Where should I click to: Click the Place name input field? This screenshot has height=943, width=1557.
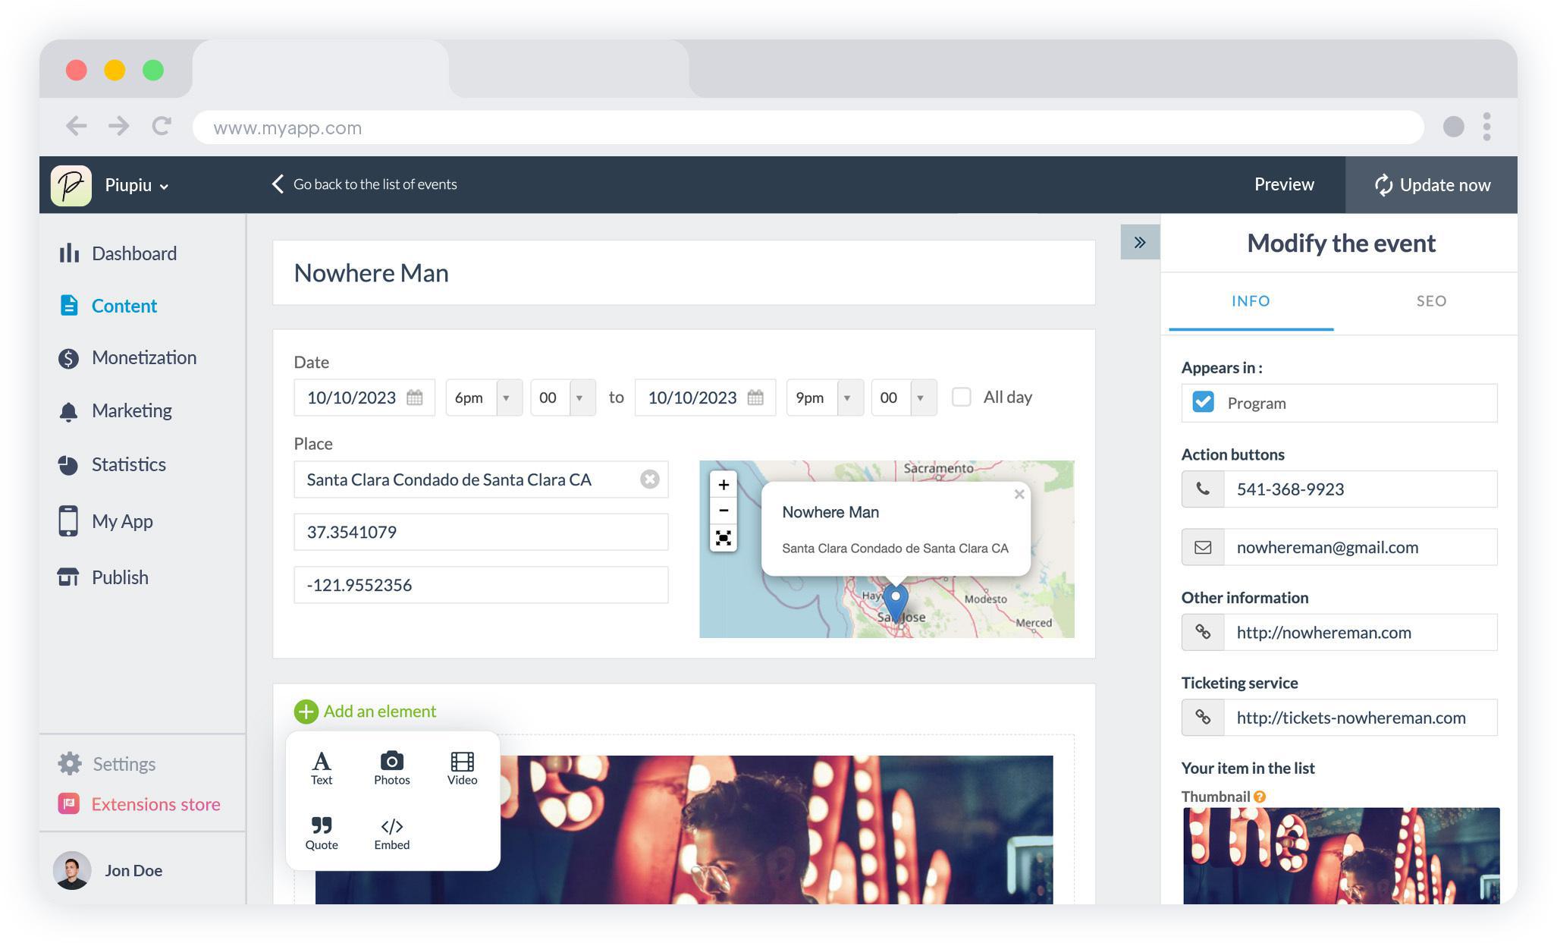point(467,479)
